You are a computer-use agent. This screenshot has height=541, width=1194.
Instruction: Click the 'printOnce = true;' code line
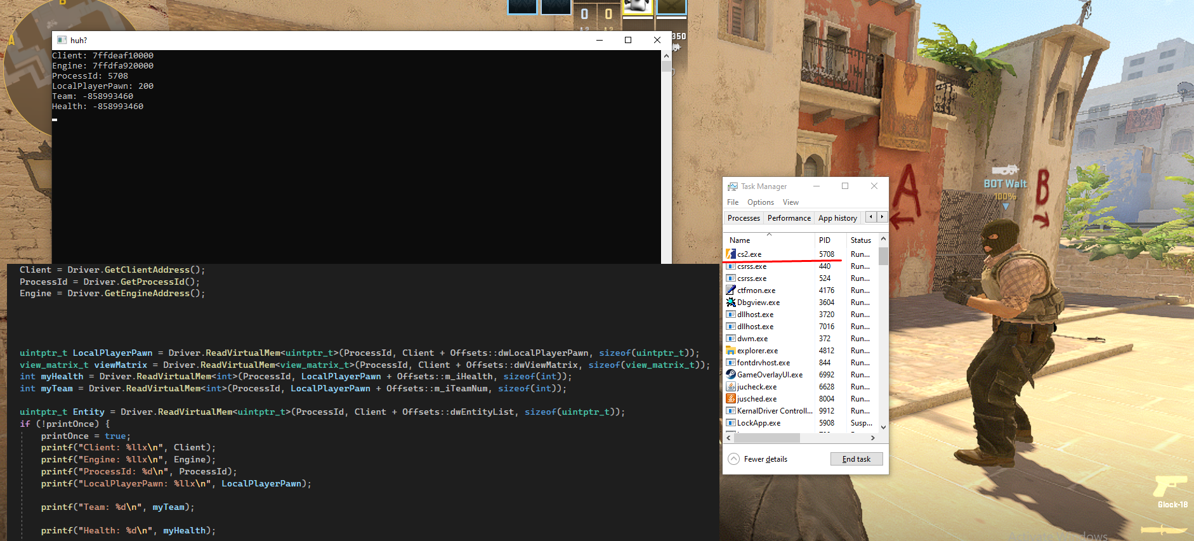[86, 436]
